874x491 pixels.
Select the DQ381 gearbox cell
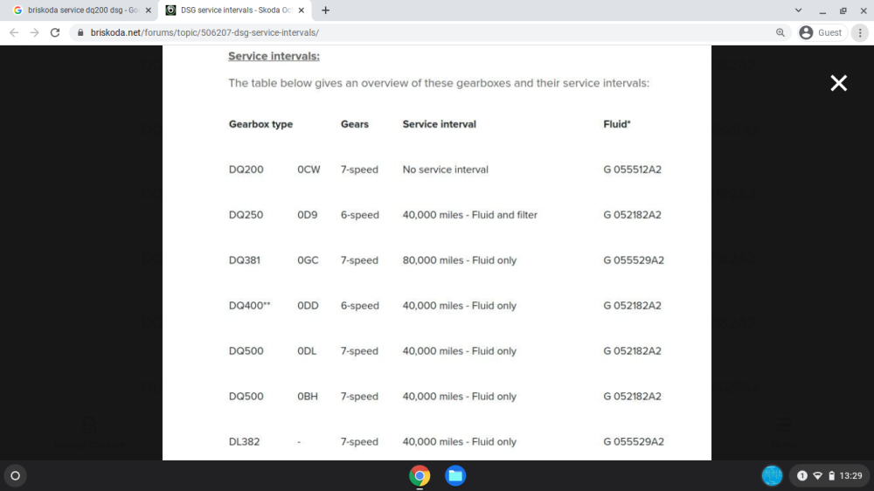(244, 260)
